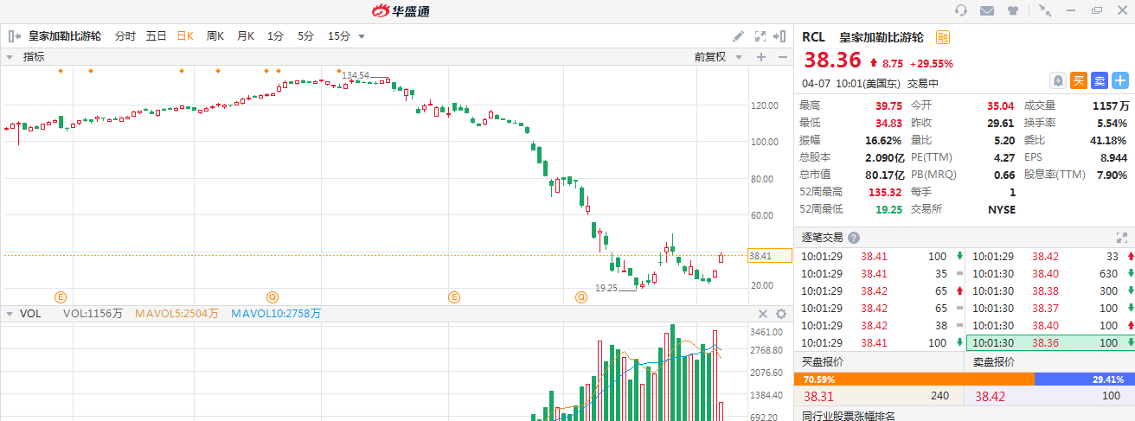Set a price alert with bell icon
This screenshot has height=421, width=1135.
point(1057,80)
